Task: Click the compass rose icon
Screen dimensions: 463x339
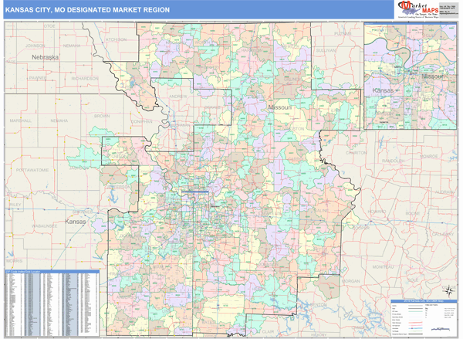Action: pos(449,290)
